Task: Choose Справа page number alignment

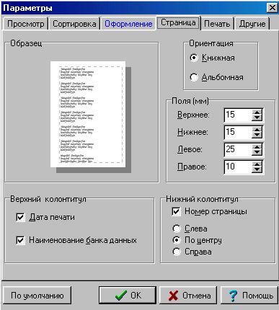Action: point(177,252)
